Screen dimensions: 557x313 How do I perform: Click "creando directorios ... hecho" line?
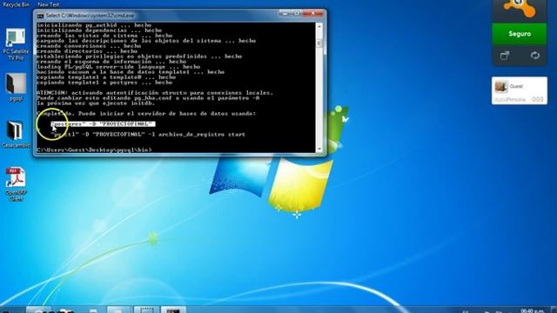point(87,51)
